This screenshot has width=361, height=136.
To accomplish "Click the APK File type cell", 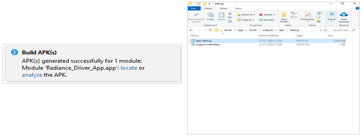I will click(x=302, y=40).
